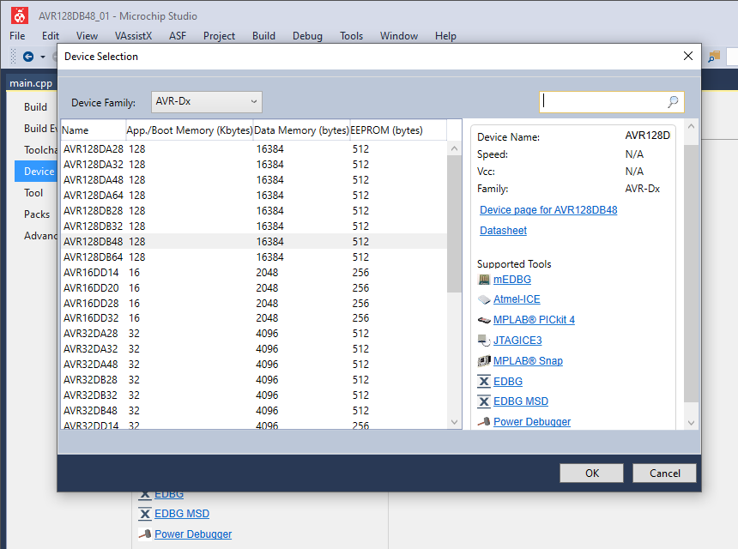Click the search magnifier icon in the device search box
The width and height of the screenshot is (738, 549).
(x=673, y=101)
